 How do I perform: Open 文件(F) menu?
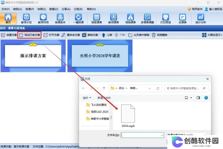click(6, 9)
